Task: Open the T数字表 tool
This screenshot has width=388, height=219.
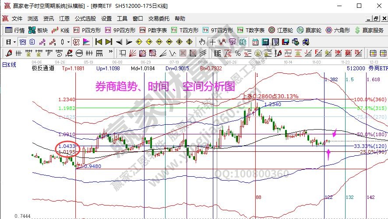Action: pos(251,31)
